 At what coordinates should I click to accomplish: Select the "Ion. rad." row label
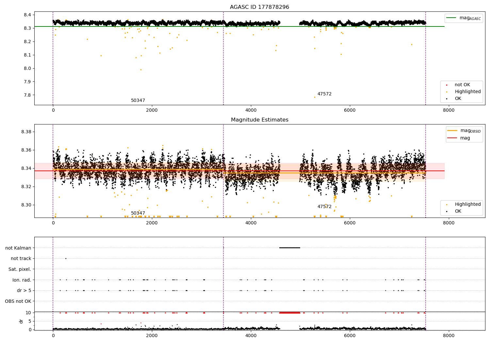tap(22, 280)
